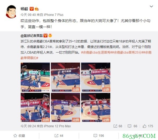
Task: Click the verification badge beside 篮球记者贾磊
Action: 45,36
